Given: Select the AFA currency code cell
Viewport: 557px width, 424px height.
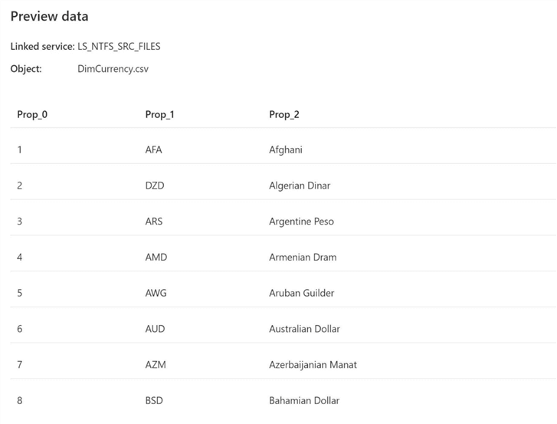Looking at the screenshot, I should 153,150.
